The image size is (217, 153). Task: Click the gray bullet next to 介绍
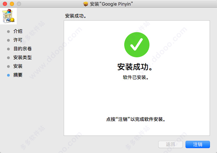pyautogui.click(x=8, y=31)
